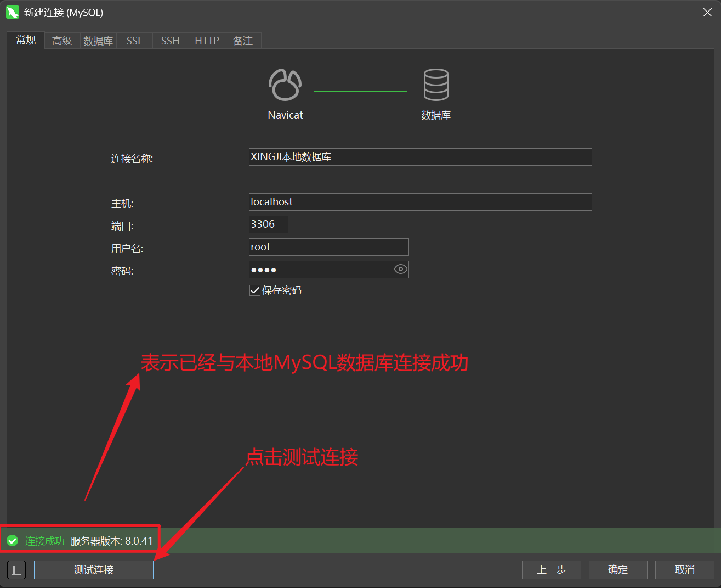Viewport: 721px width, 588px height.
Task: Click the 主机 field containing localhost
Action: (420, 202)
